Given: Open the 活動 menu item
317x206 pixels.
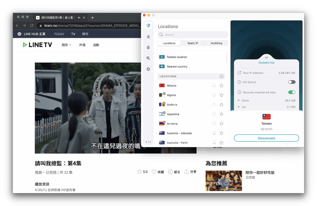Looking at the screenshot, I should coord(96,45).
